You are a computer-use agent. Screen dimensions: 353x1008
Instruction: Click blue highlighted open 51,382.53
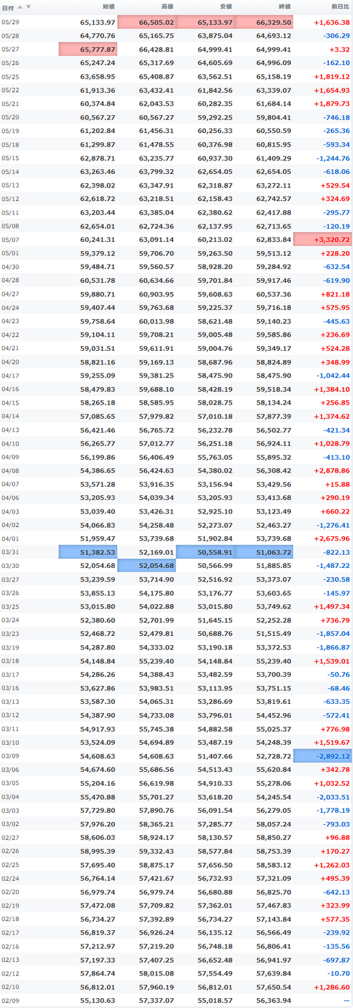(x=88, y=552)
